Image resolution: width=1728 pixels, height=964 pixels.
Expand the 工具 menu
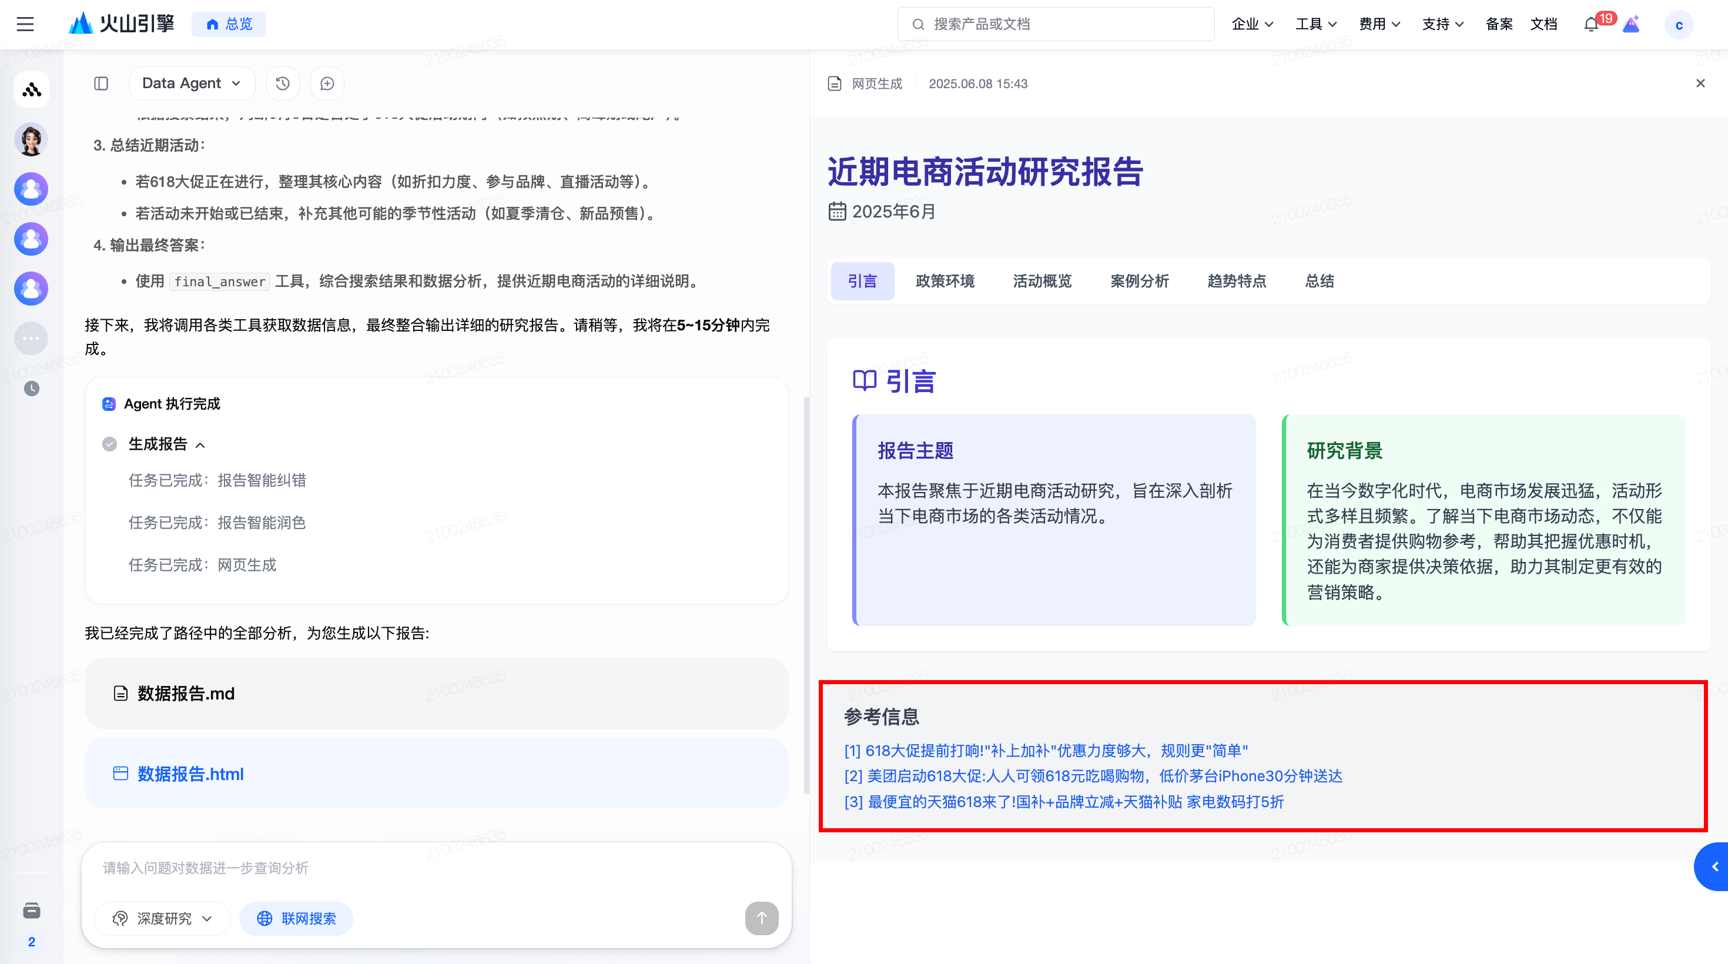pos(1315,24)
